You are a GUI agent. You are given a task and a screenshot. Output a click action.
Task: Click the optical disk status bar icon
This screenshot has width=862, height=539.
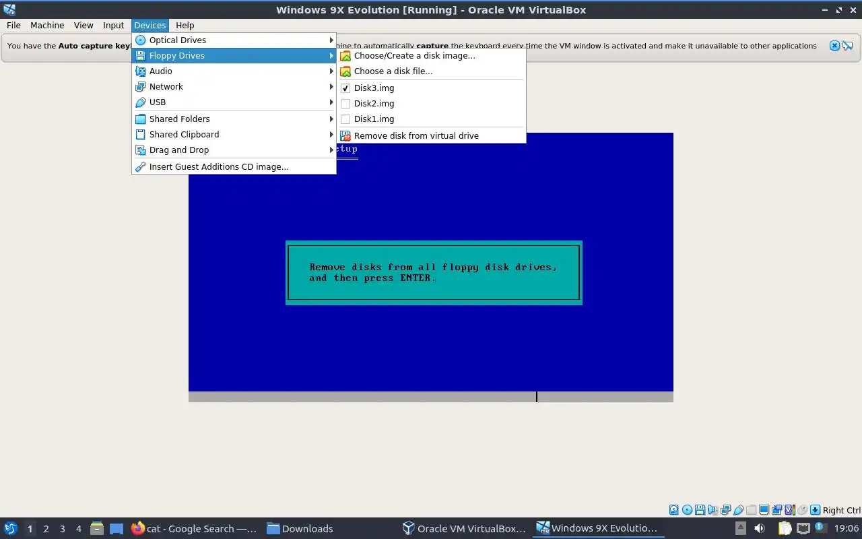coord(687,510)
